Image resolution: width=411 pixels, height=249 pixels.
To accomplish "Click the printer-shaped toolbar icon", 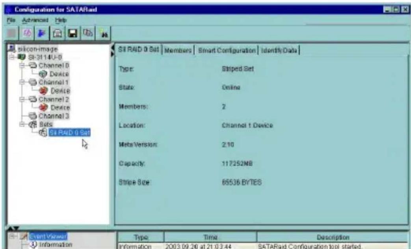I will 58,33.
